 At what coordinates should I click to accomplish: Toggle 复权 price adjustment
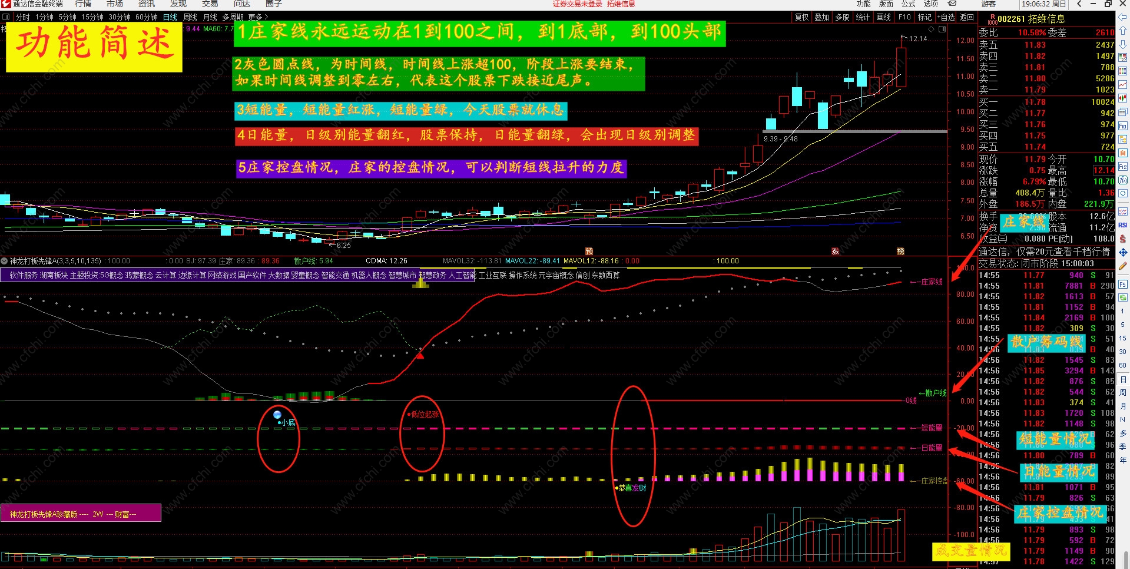tap(802, 17)
